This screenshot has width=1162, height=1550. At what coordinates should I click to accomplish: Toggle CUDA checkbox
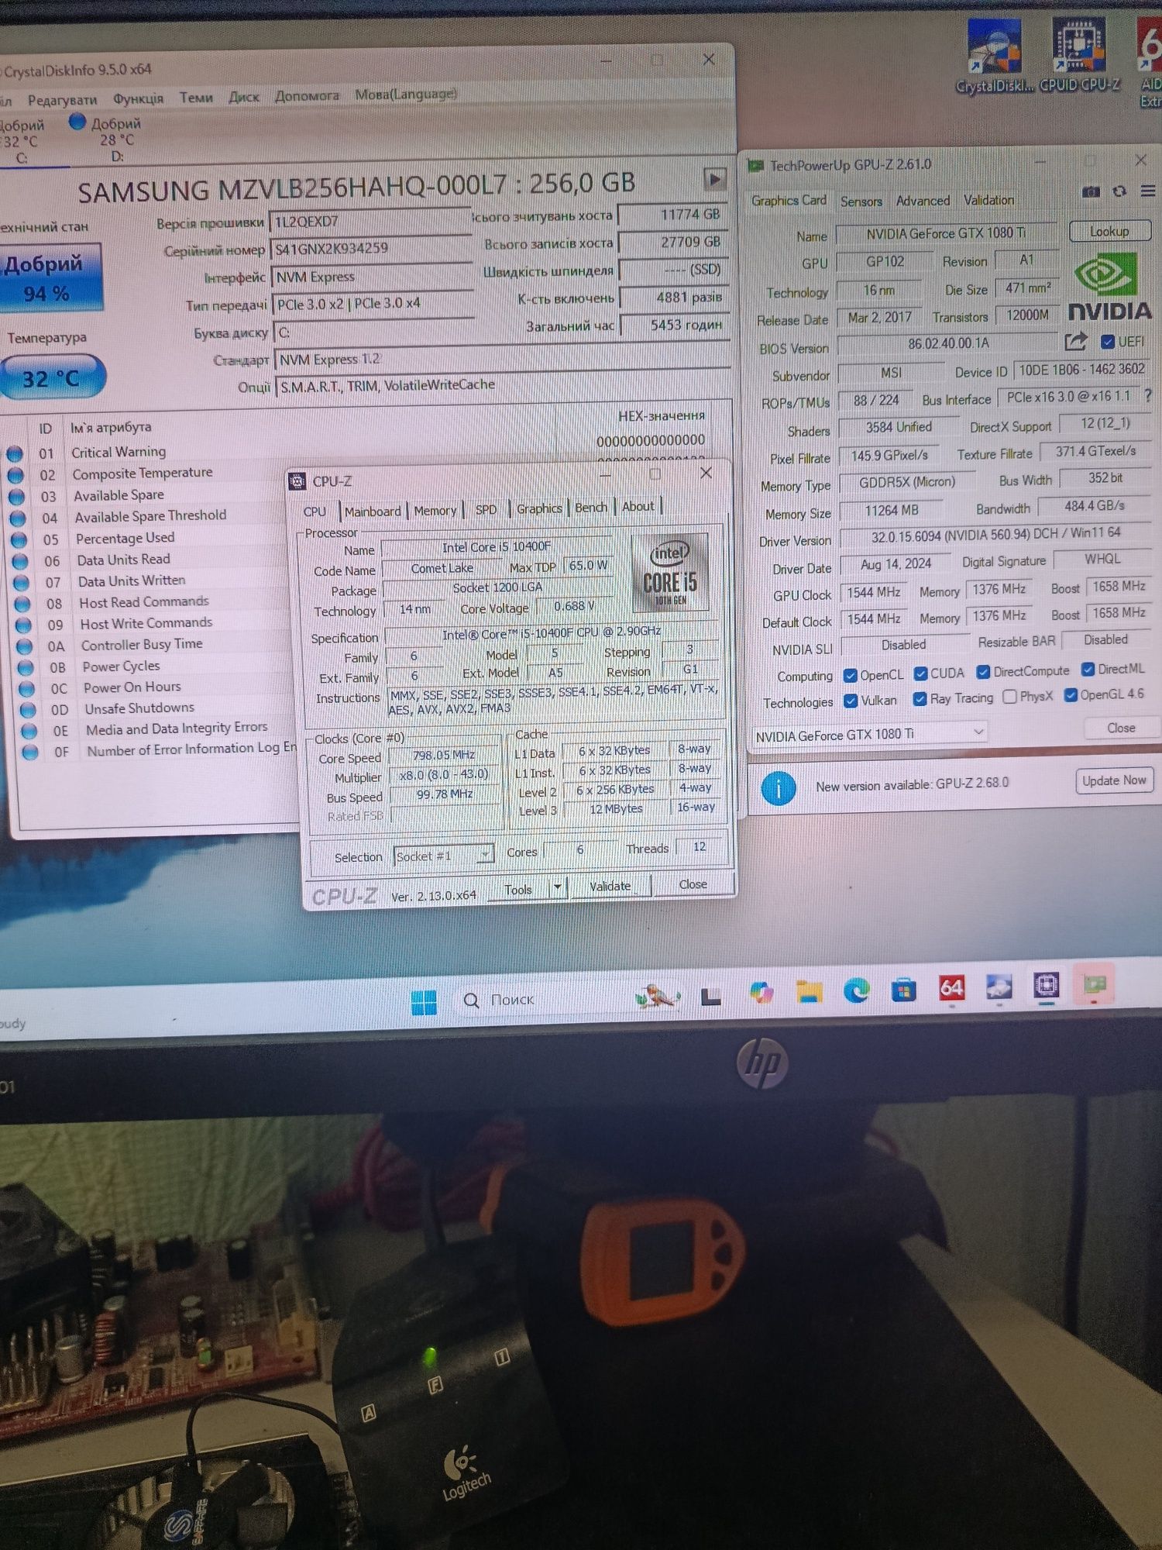coord(920,673)
